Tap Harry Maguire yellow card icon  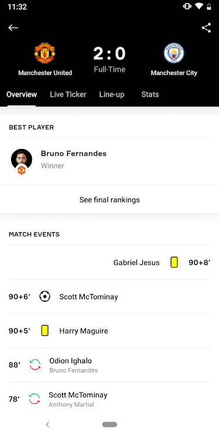click(45, 331)
